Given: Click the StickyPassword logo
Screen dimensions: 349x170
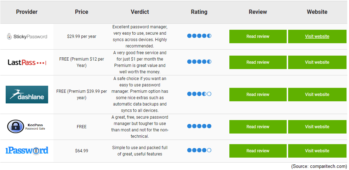Looking at the screenshot, I should [27, 36].
